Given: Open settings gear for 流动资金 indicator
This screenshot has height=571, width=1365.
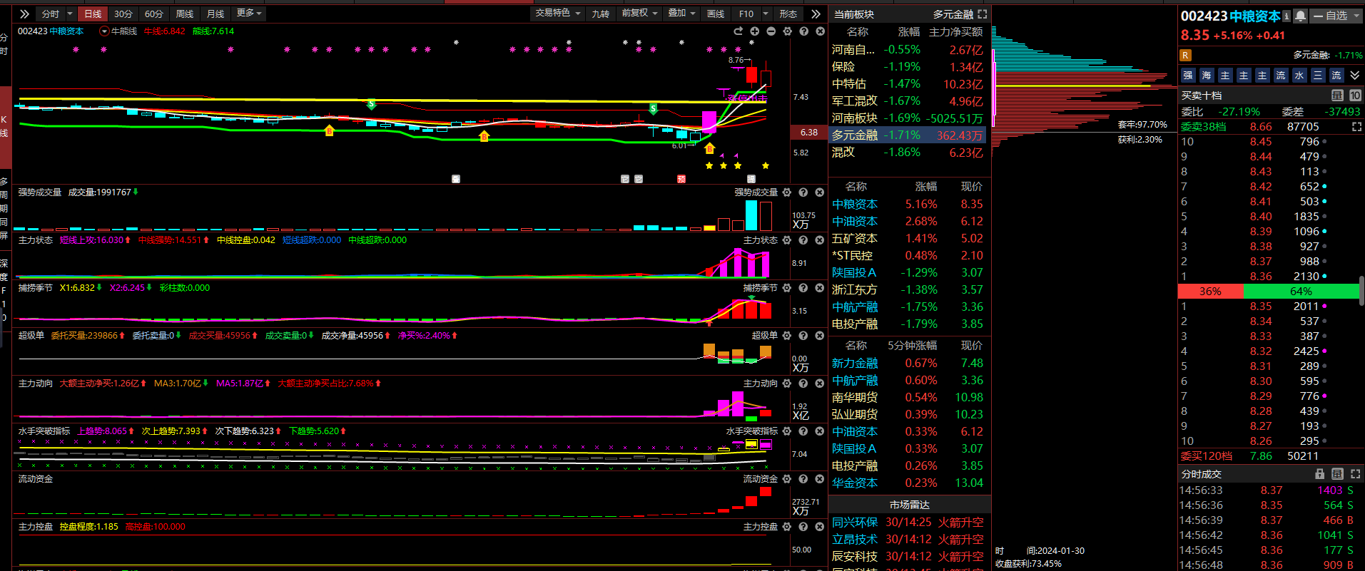Looking at the screenshot, I should 786,479.
